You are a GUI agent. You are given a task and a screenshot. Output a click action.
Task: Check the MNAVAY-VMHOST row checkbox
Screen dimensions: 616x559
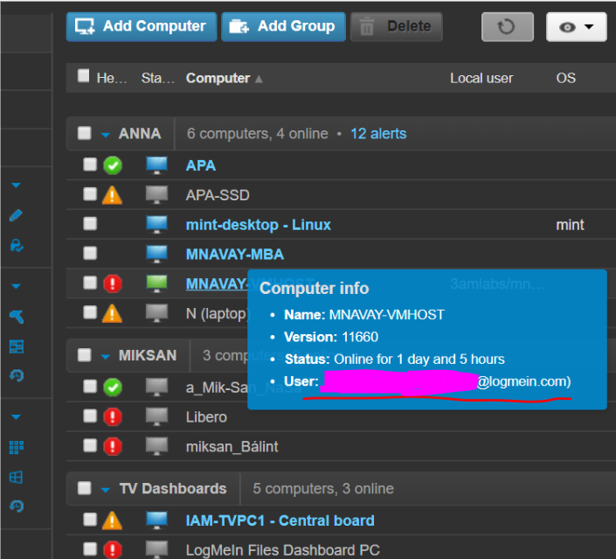90,283
